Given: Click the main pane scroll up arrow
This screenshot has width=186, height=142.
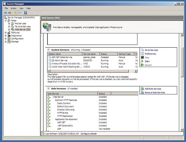Looking at the screenshot, I should tap(182, 35).
